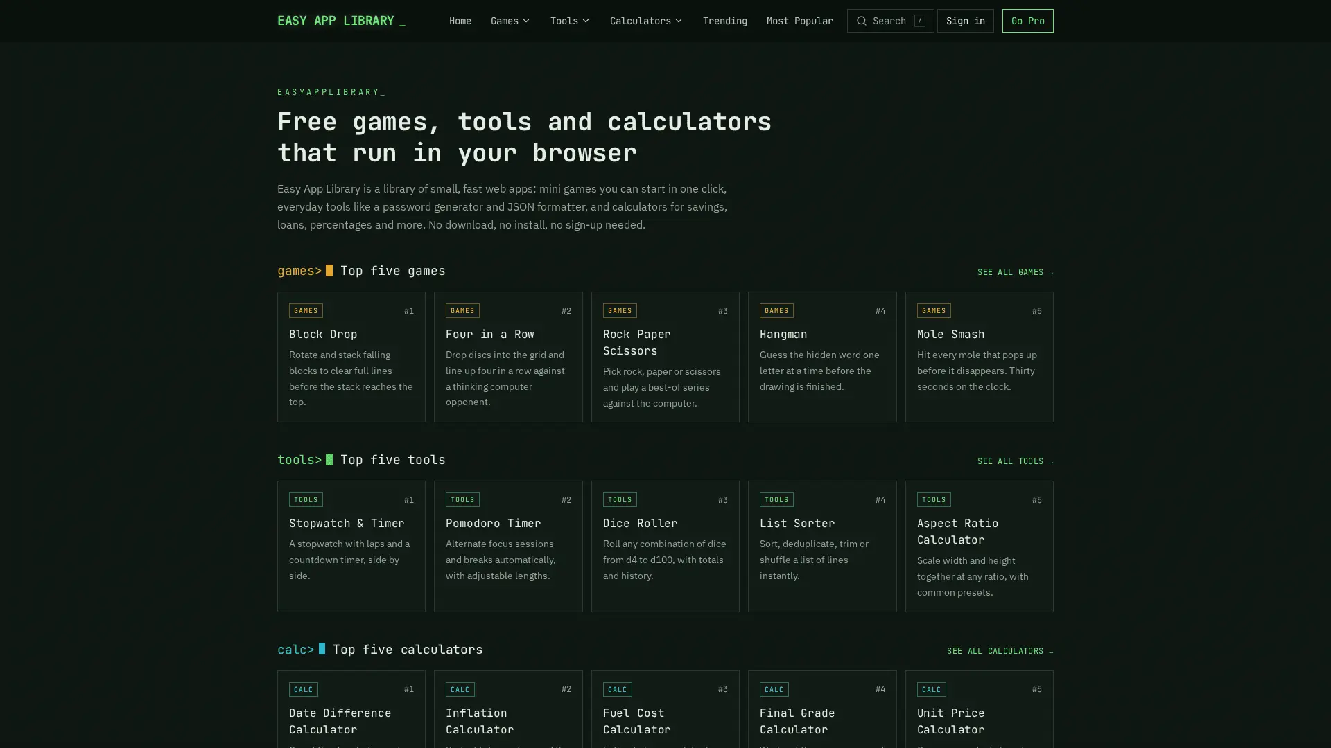Focus the Search field
Screen dimensions: 1331x748
tap(890, 21)
